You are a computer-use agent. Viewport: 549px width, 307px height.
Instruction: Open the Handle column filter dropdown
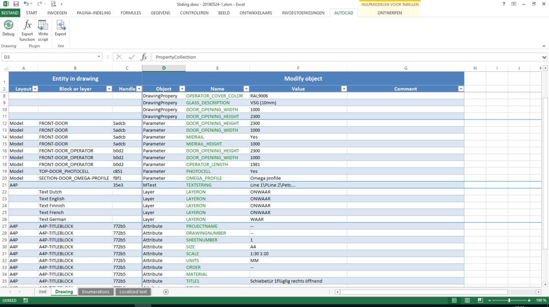point(138,89)
